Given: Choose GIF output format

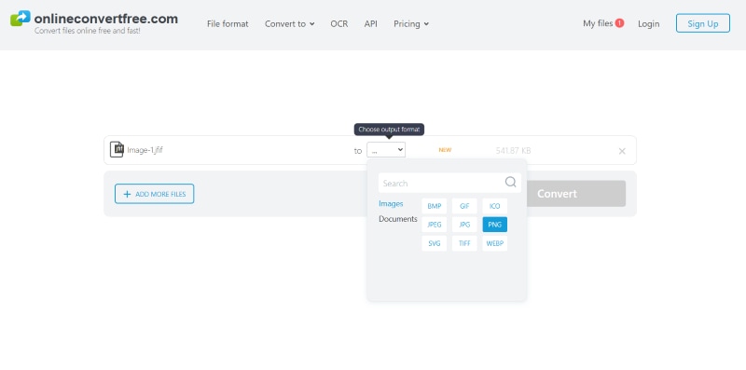Looking at the screenshot, I should (x=464, y=206).
